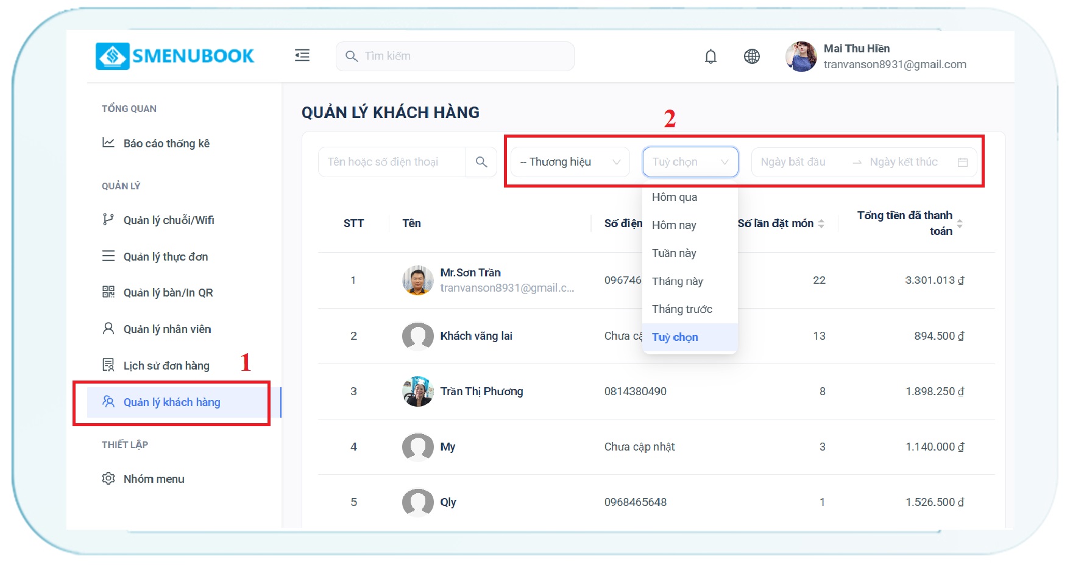This screenshot has height=565, width=1070.
Task: Open Báo cáo thống kê page
Action: point(166,144)
